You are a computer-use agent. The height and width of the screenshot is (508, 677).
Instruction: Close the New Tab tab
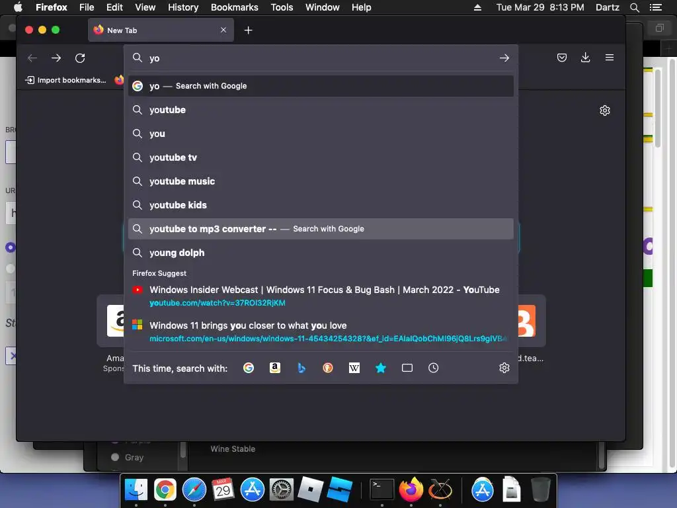point(223,30)
